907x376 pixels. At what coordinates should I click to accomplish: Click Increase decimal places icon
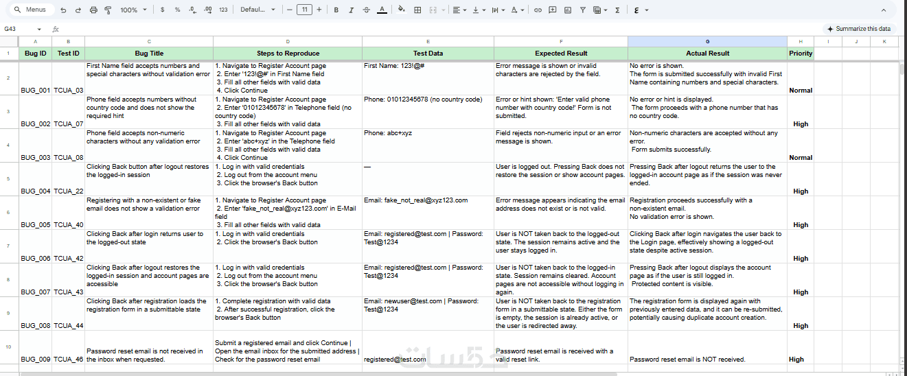click(x=207, y=10)
